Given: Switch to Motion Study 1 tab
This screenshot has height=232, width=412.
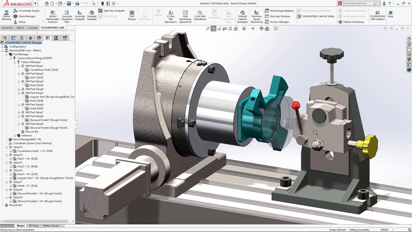Looking at the screenshot, I should pyautogui.click(x=52, y=226).
